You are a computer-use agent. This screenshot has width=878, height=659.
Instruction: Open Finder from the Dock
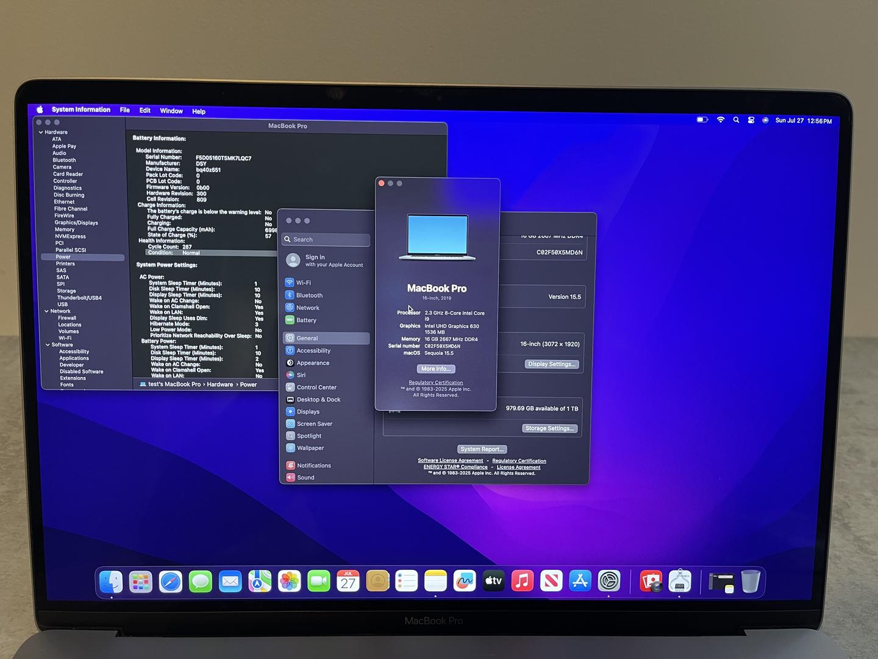tap(111, 582)
